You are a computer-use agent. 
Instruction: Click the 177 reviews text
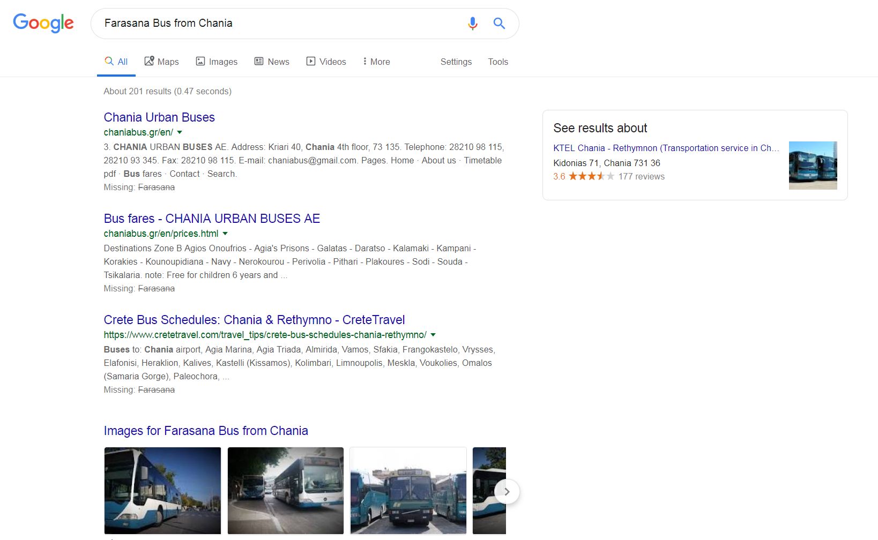pyautogui.click(x=642, y=176)
